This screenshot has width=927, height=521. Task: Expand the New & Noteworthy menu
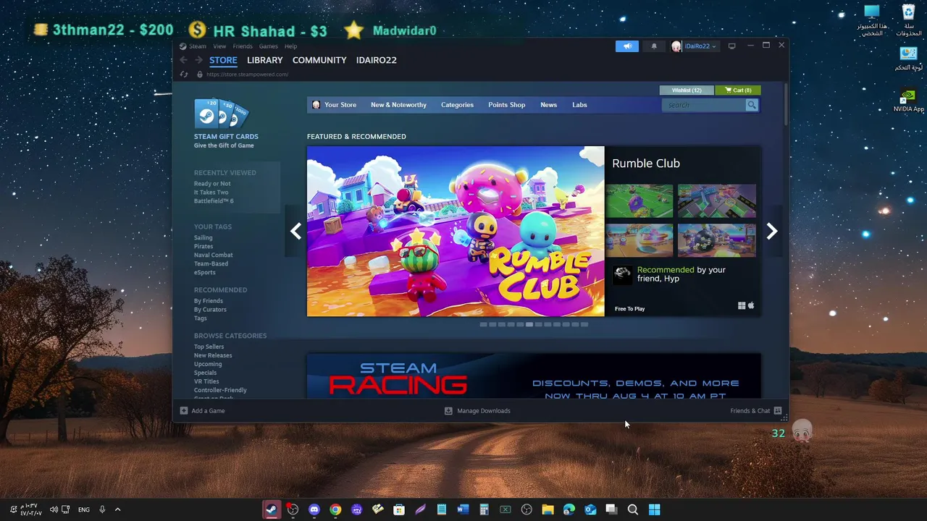(398, 105)
